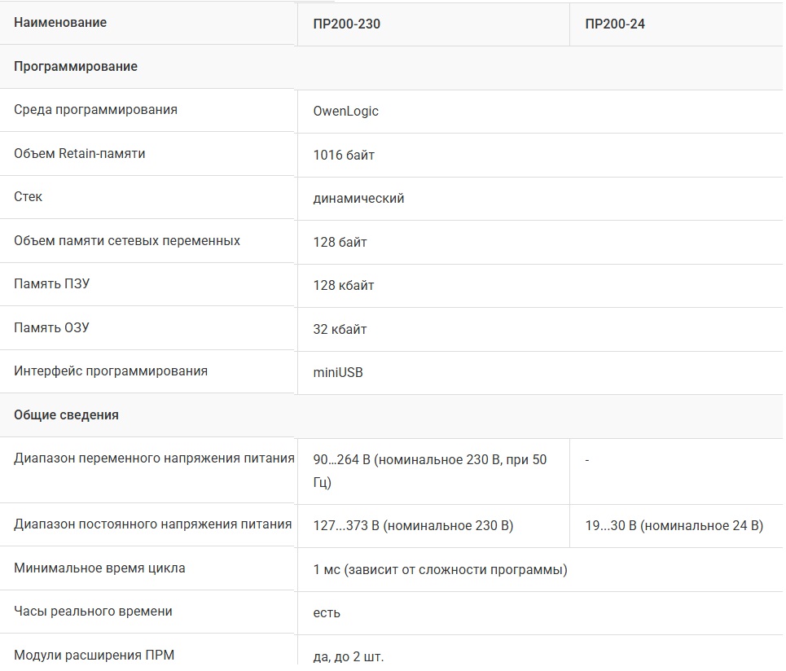This screenshot has width=786, height=671.
Task: Click the "Наименование" column header
Action: [x=60, y=23]
